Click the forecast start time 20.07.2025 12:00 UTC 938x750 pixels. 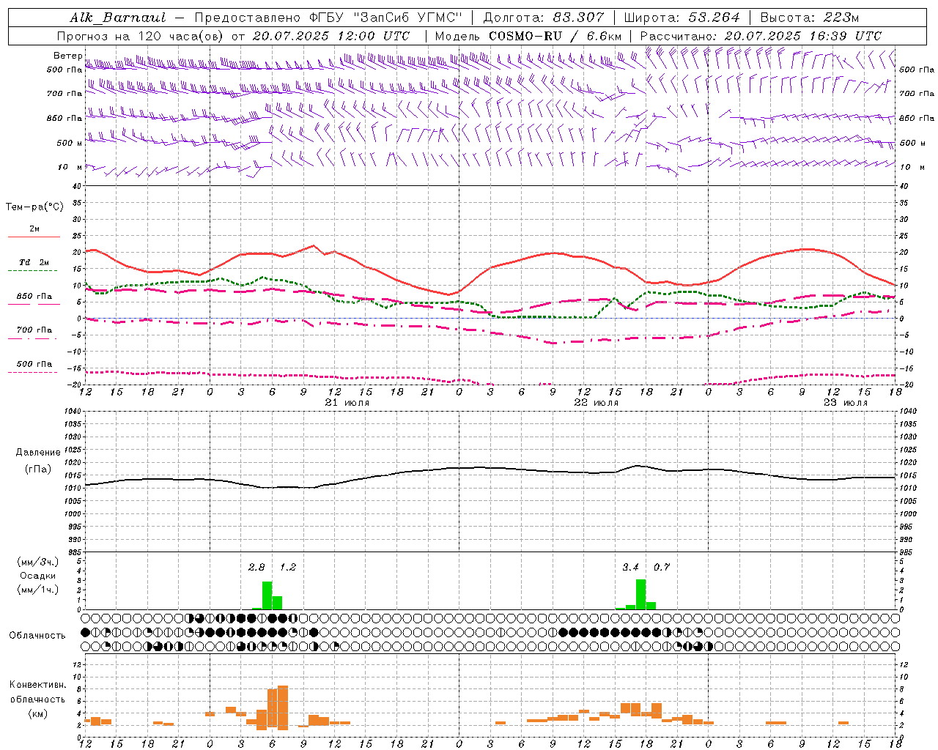point(331,36)
